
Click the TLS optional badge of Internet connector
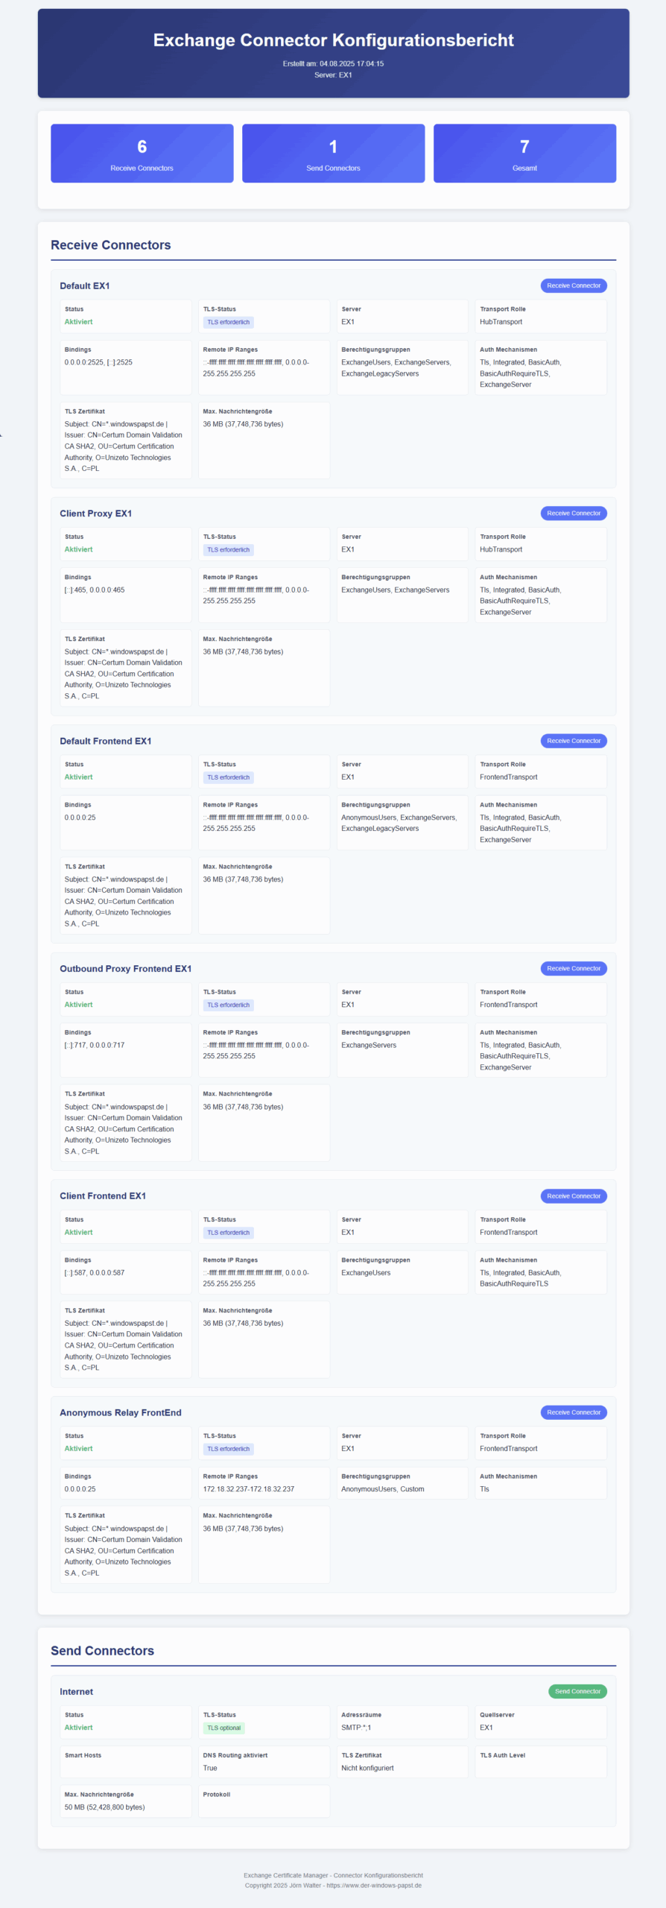pyautogui.click(x=224, y=1728)
